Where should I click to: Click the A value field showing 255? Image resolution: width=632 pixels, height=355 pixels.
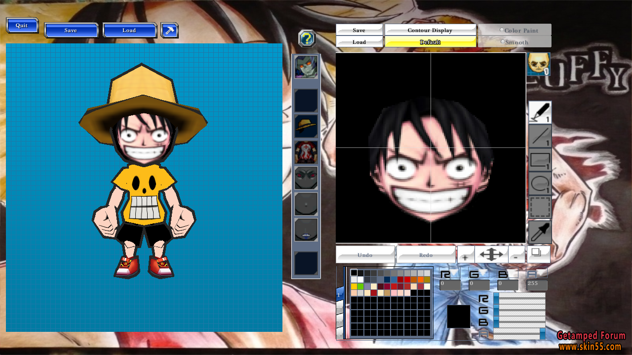(x=537, y=285)
